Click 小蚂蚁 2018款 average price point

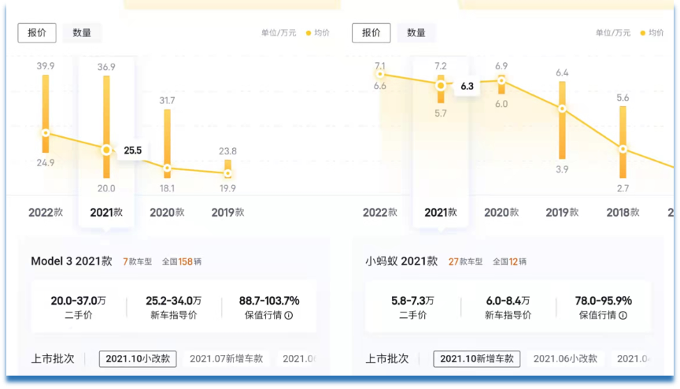pyautogui.click(x=623, y=149)
